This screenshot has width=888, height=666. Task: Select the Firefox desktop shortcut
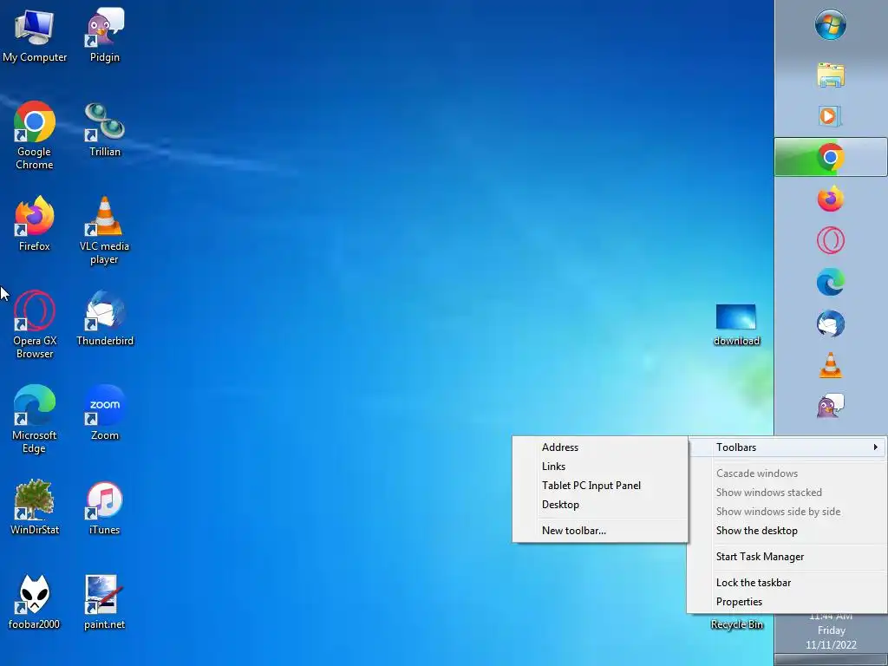point(35,223)
